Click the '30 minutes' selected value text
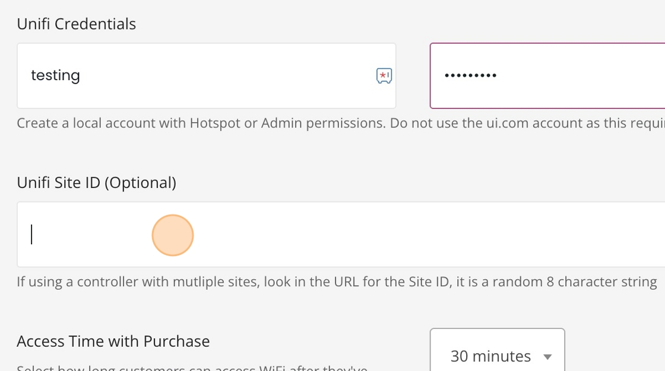 (490, 356)
